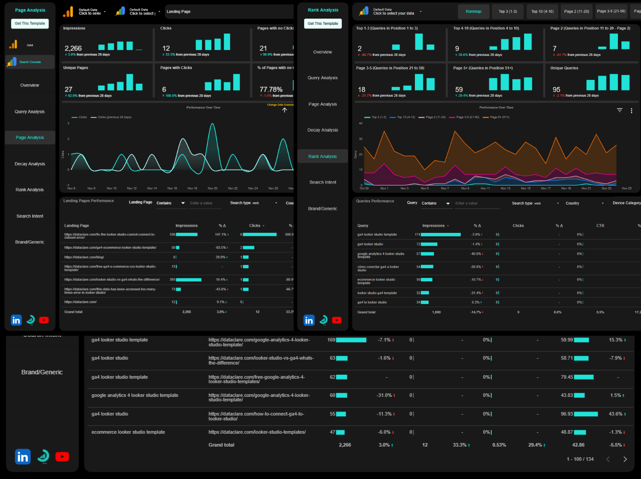Open the Search Intent page link
The width and height of the screenshot is (641, 479).
322,182
